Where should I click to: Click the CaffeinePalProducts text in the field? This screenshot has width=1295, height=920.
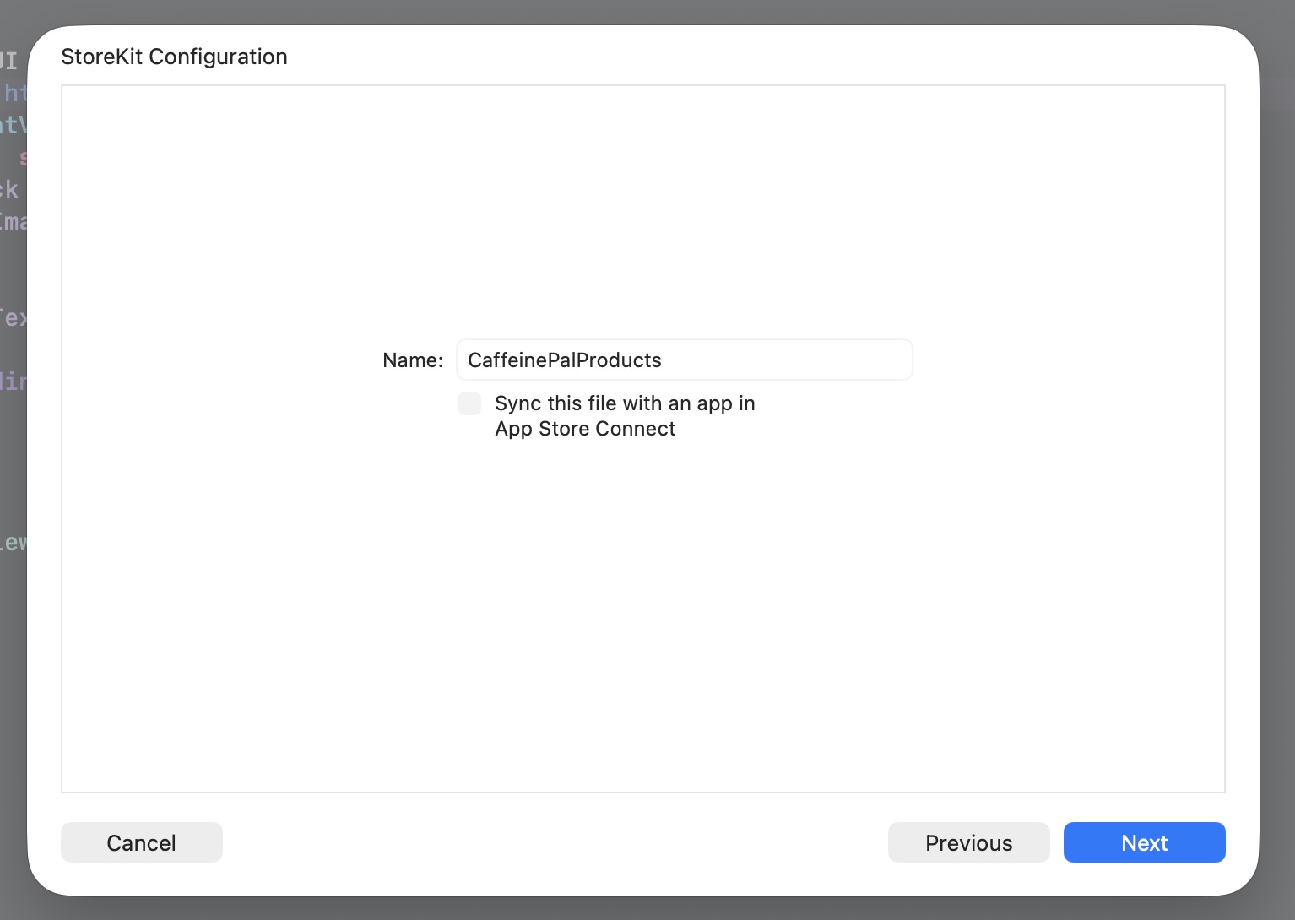[x=565, y=360]
